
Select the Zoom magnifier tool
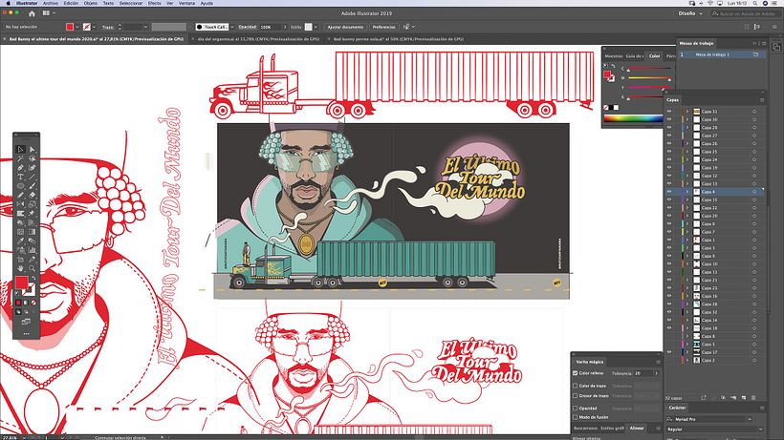[x=33, y=268]
